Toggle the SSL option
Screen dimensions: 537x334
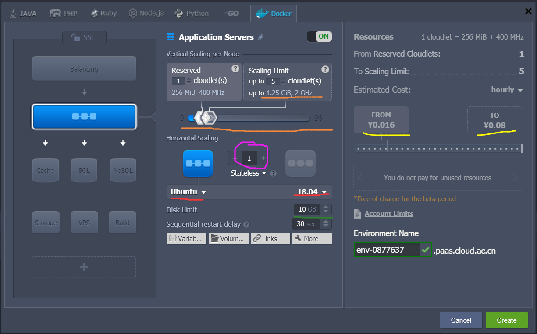(x=85, y=38)
